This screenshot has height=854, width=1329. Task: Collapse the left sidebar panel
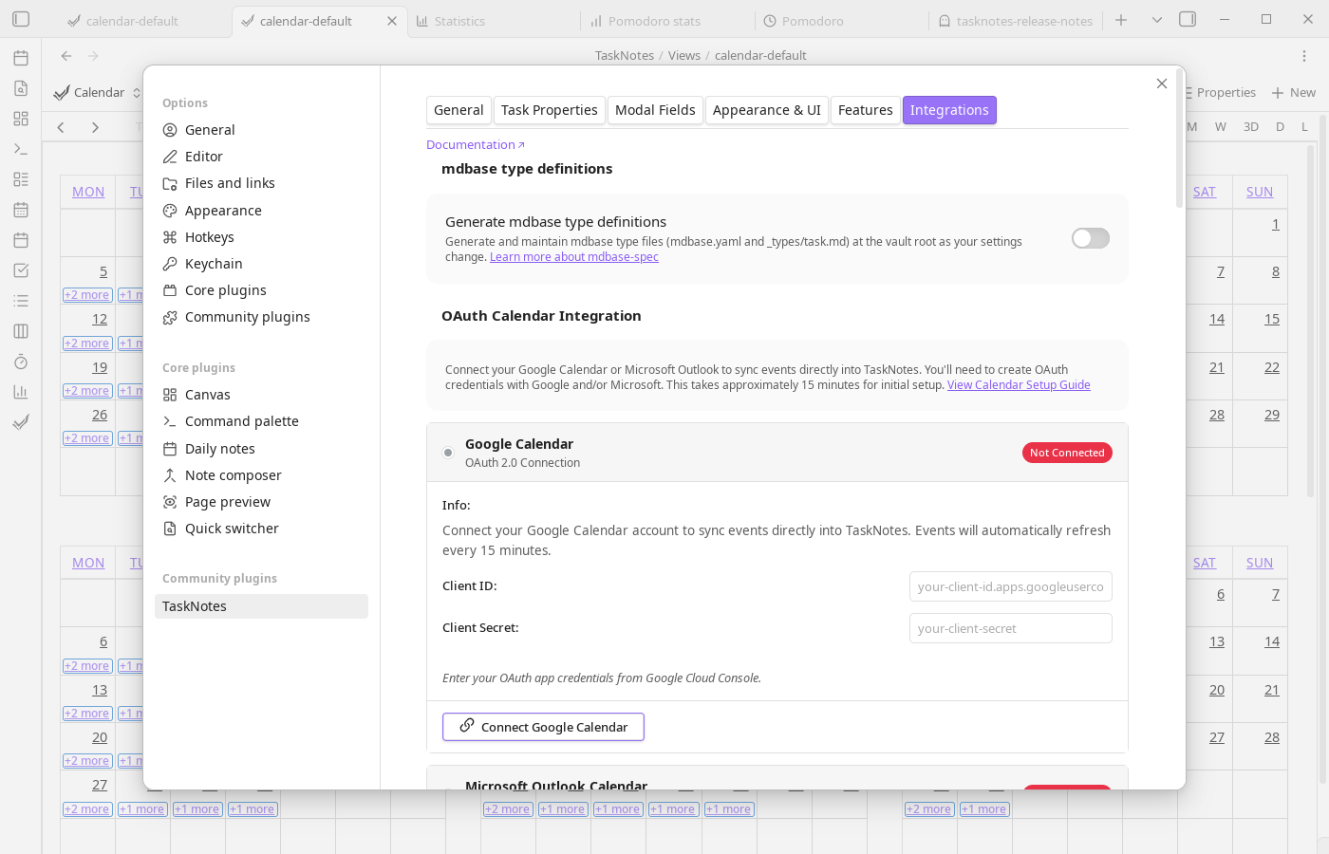tap(20, 18)
